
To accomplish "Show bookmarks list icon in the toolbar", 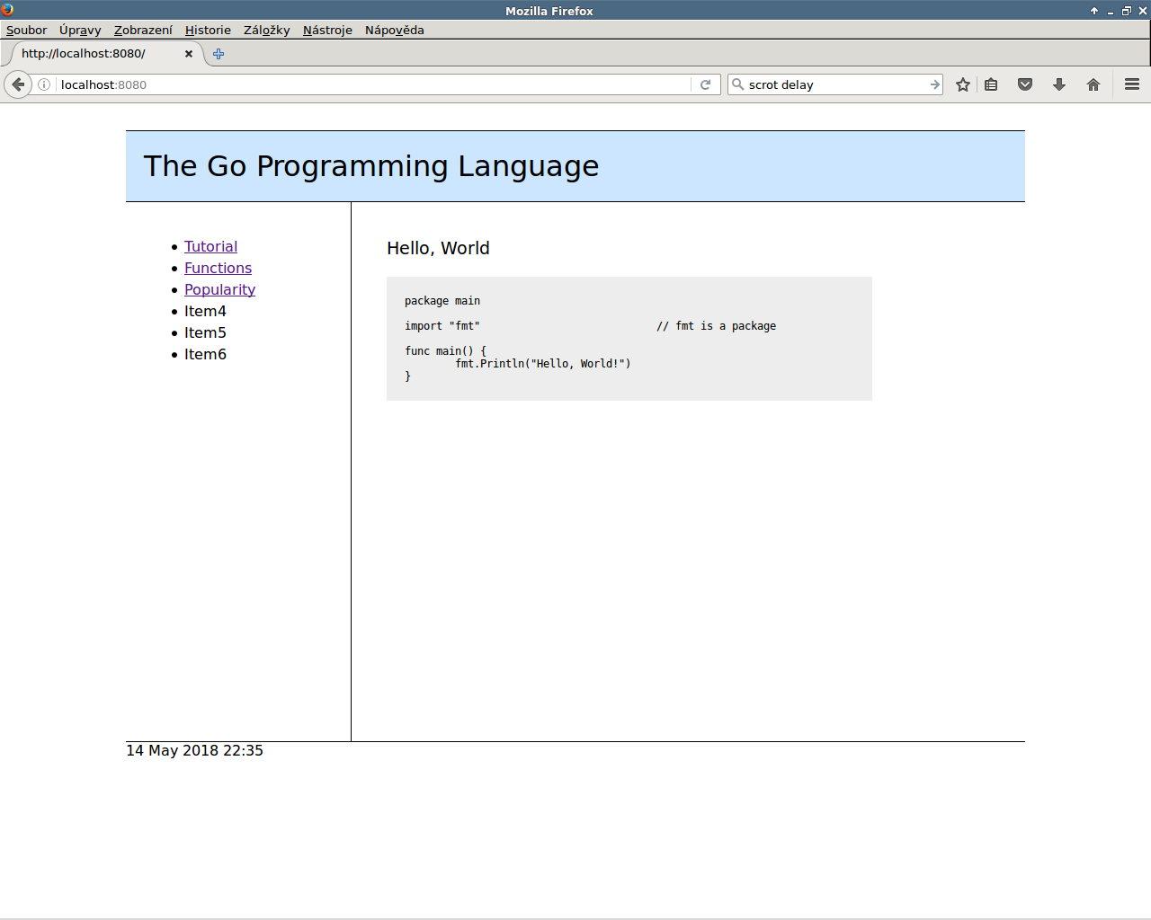I will click(991, 84).
